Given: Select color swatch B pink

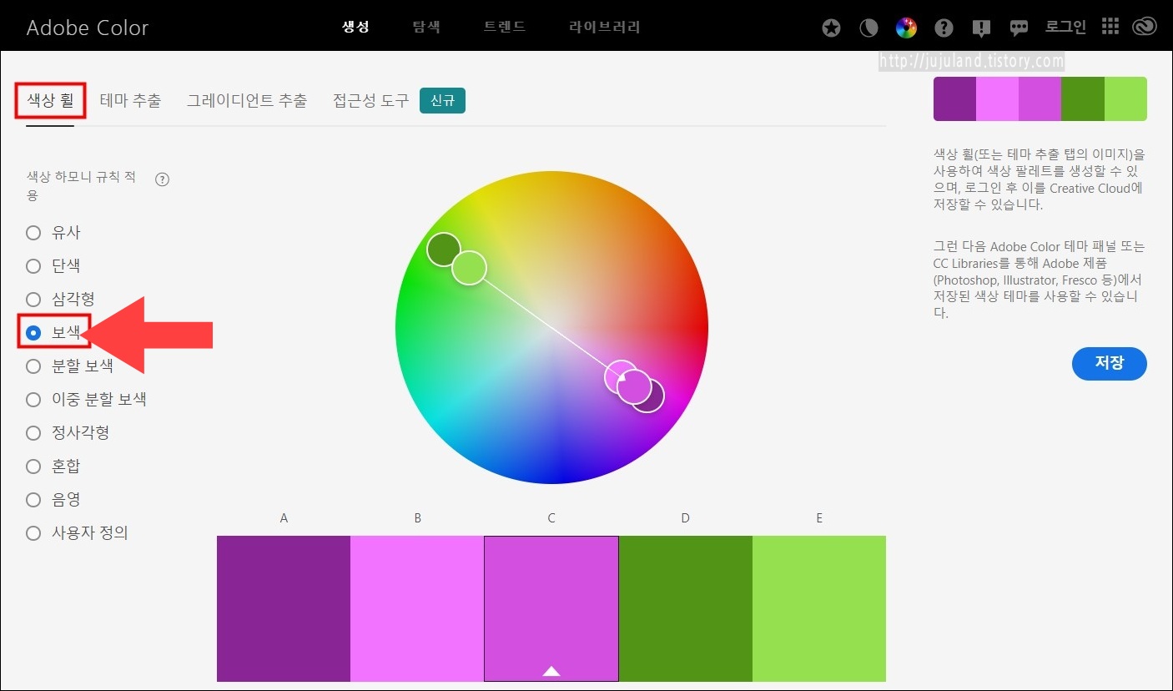Looking at the screenshot, I should click(x=417, y=608).
